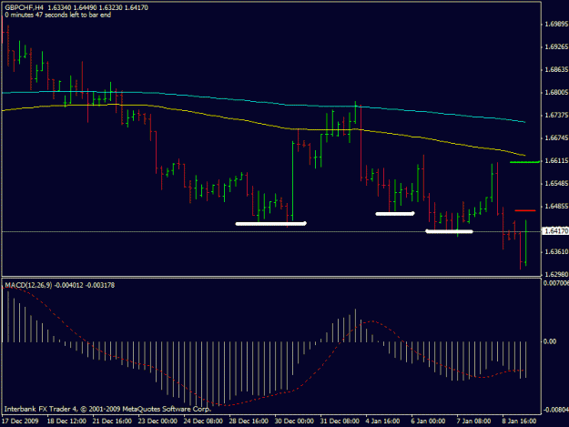The height and width of the screenshot is (427, 569).
Task: Click the 17 Dec 2009 date label
Action: coord(20,422)
